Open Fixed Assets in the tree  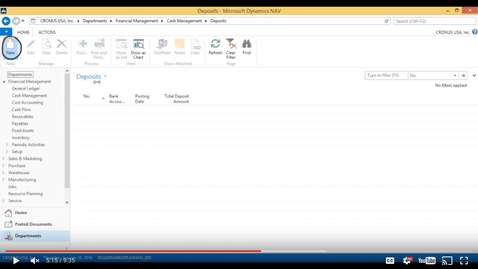point(23,130)
